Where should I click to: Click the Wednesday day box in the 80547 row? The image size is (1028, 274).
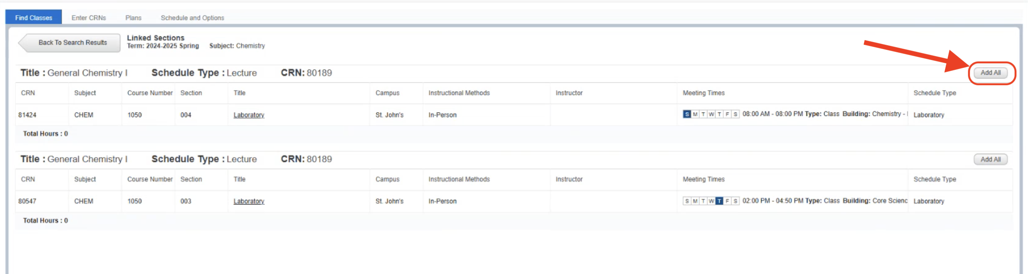tap(711, 201)
